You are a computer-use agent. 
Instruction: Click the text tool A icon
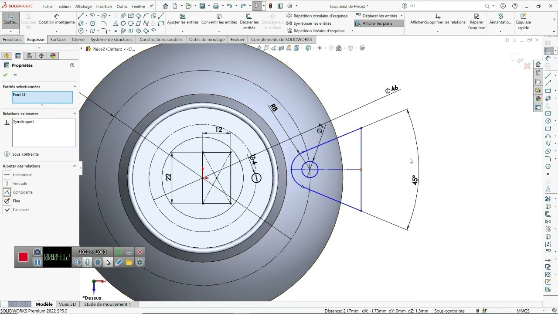pos(116,23)
